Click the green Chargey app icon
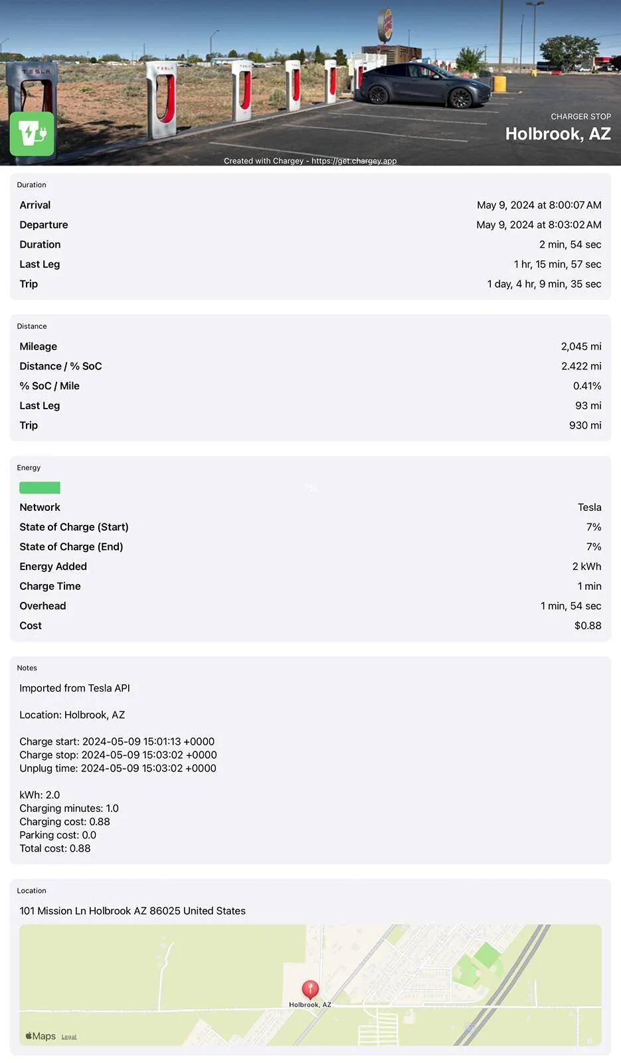621x1063 pixels. click(x=32, y=134)
